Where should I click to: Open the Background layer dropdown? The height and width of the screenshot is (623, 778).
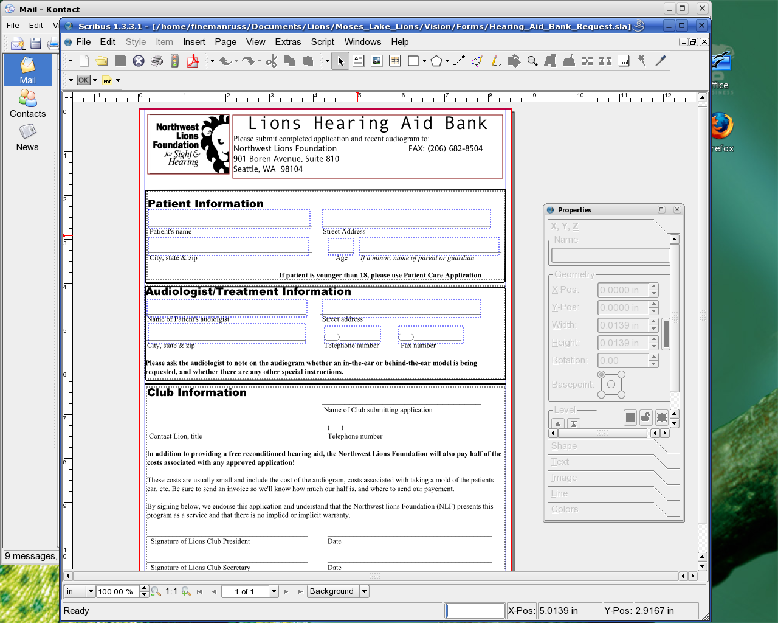coord(364,591)
